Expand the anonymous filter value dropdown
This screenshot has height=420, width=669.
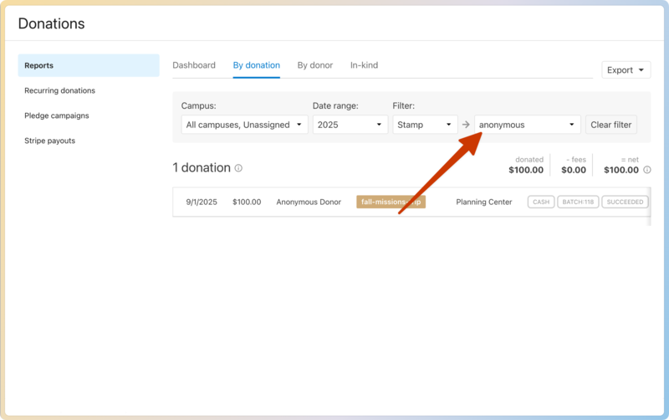click(x=527, y=125)
